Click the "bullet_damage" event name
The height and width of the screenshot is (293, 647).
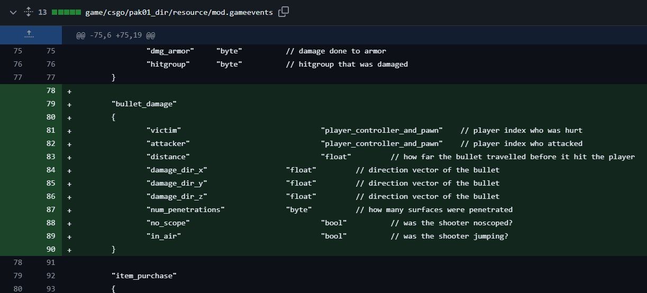(x=144, y=104)
